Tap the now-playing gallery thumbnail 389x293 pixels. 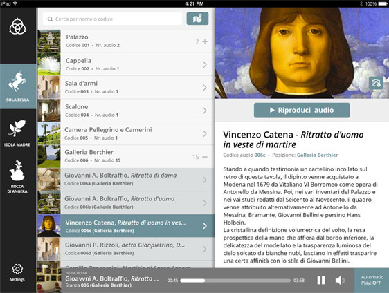(x=49, y=281)
